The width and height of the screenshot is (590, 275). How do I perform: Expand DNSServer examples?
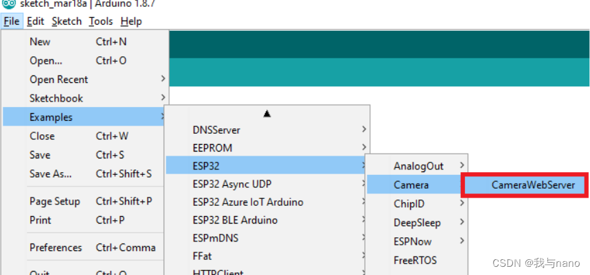point(267,130)
